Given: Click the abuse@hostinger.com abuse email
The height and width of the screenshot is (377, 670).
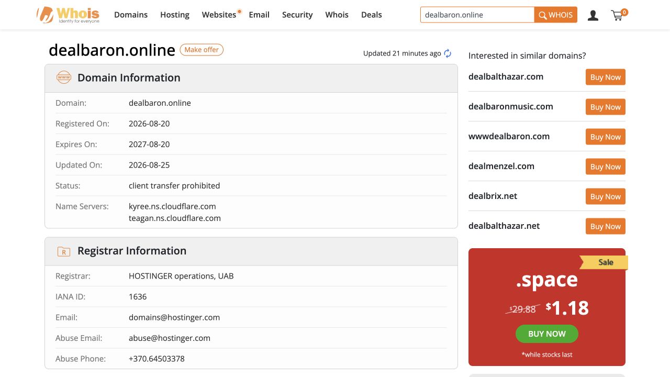Looking at the screenshot, I should pos(170,338).
